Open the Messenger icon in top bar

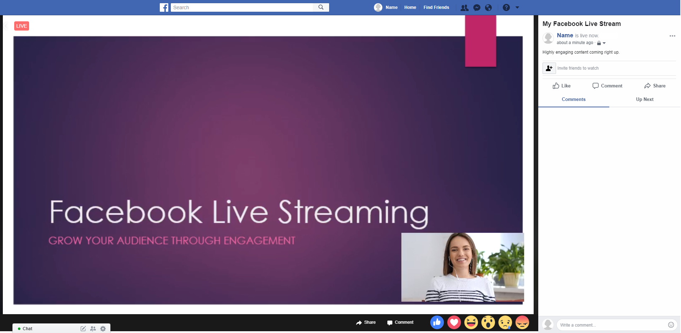pyautogui.click(x=477, y=7)
